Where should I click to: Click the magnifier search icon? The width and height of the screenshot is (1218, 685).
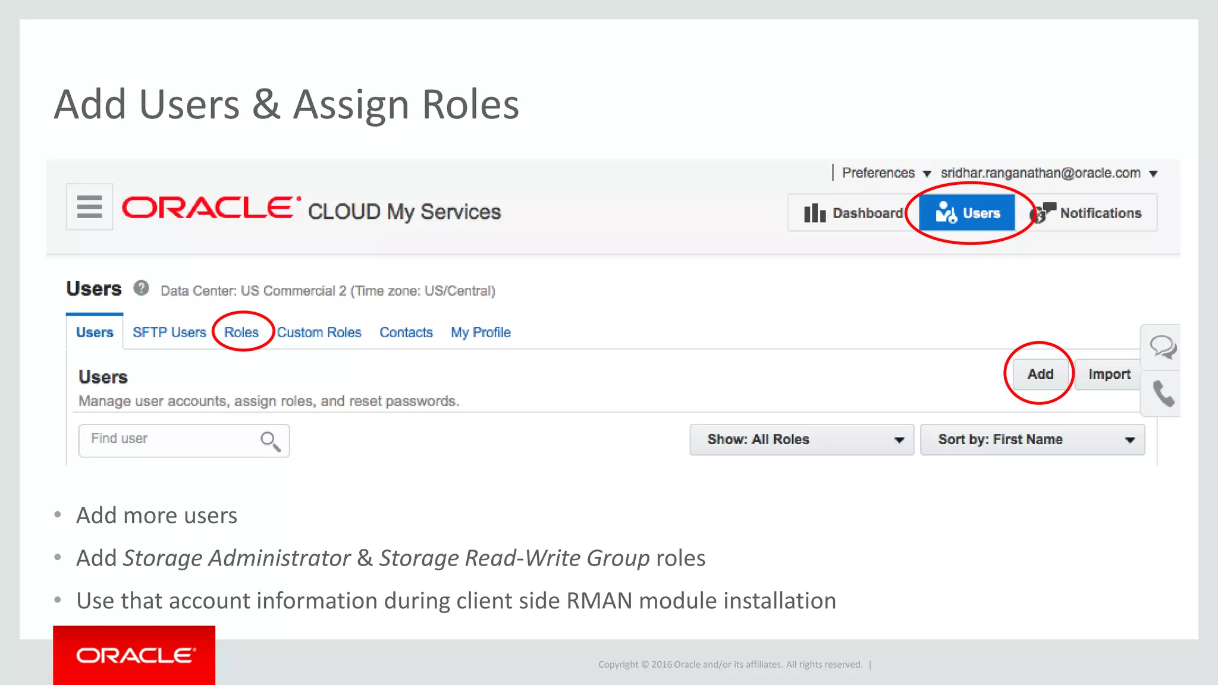[x=270, y=441]
